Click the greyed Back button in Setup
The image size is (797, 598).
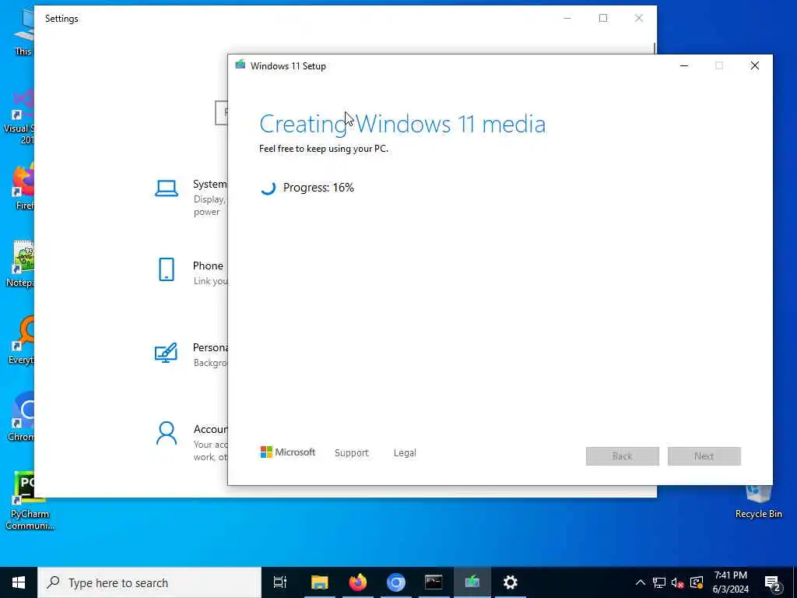tap(622, 456)
